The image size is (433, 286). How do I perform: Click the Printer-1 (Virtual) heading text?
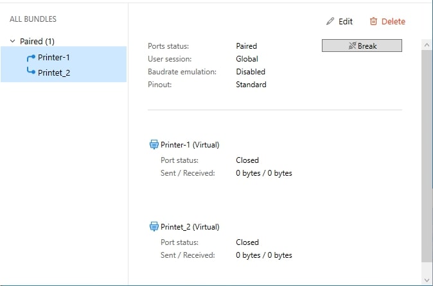pyautogui.click(x=190, y=145)
